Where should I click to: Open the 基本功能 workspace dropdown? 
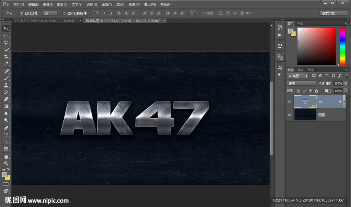(334, 13)
